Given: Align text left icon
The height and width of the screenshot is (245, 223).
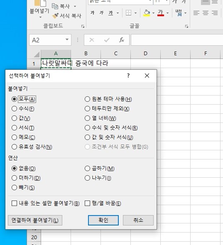Looking at the screenshot, I should pyautogui.click(x=196, y=13).
